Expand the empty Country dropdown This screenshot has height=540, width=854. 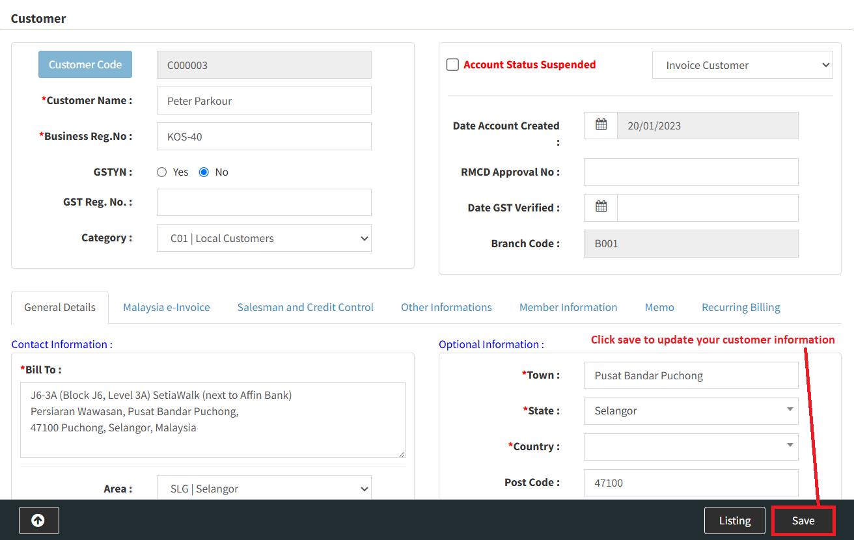point(691,447)
